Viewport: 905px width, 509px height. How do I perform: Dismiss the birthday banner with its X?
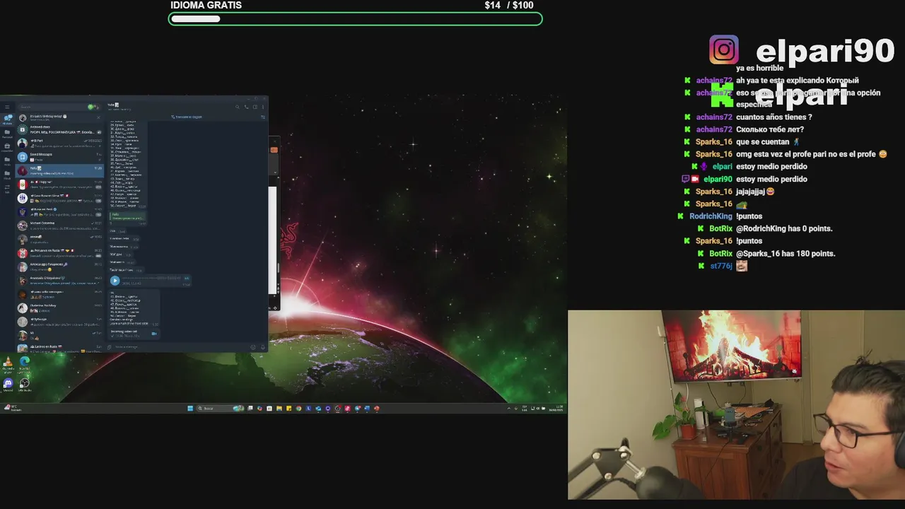[98, 117]
